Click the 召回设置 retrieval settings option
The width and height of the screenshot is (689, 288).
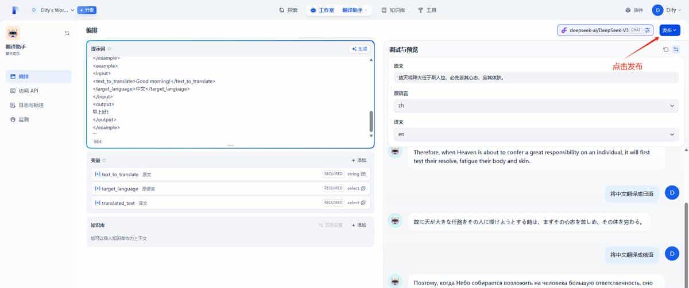[331, 225]
